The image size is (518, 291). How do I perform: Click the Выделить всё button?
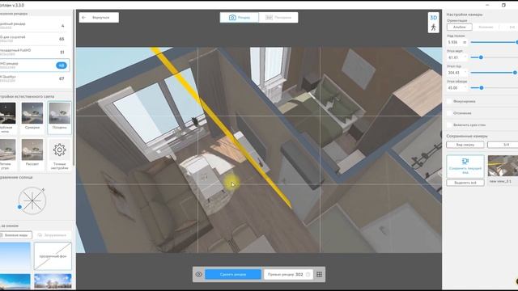tap(465, 183)
